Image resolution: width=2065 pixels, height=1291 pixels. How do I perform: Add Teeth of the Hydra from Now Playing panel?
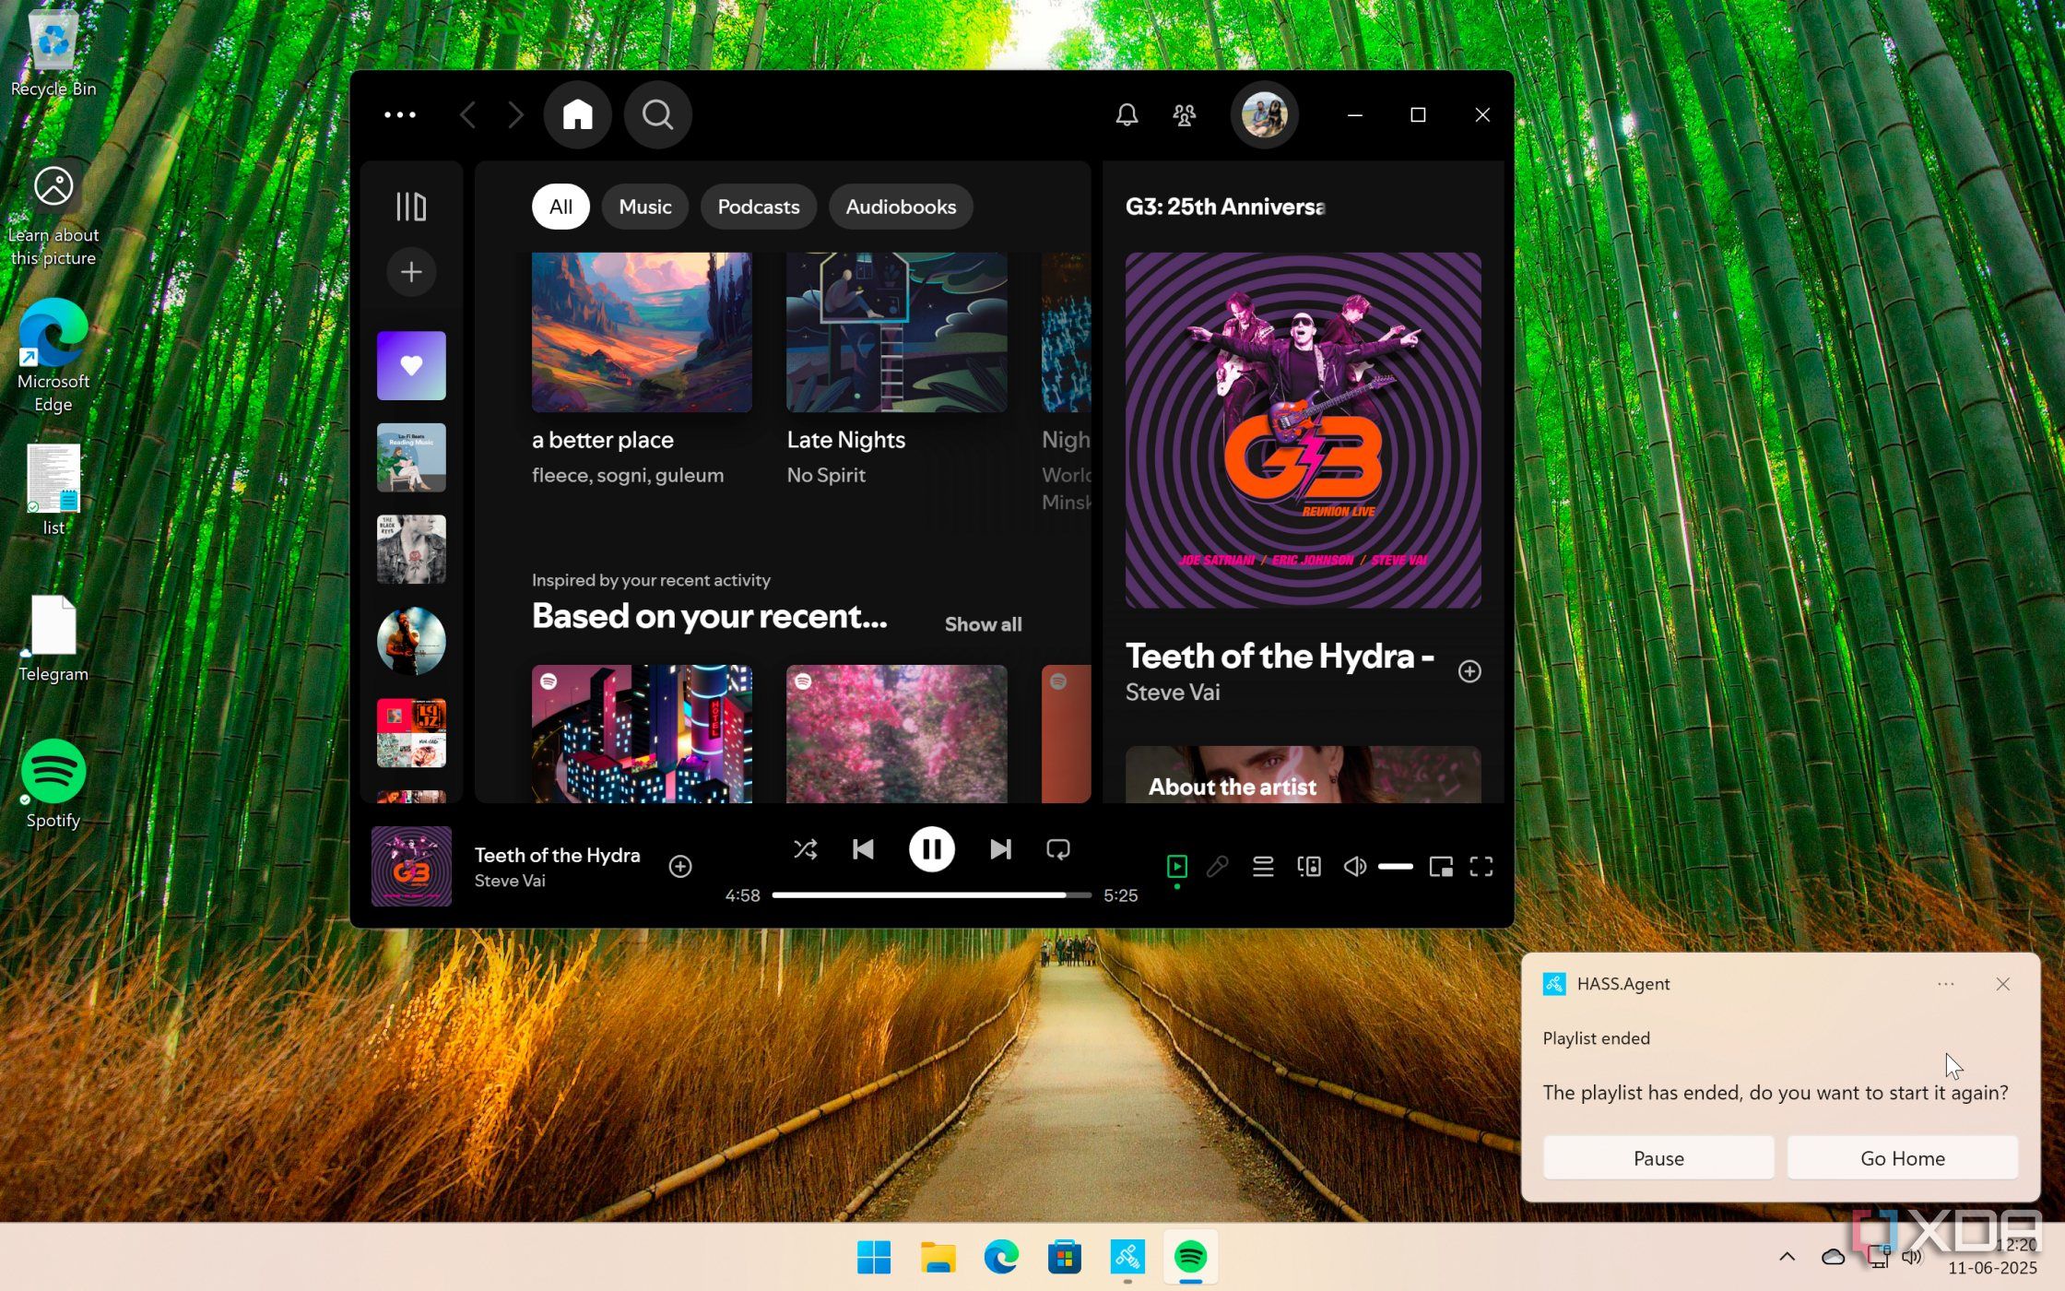1469,671
